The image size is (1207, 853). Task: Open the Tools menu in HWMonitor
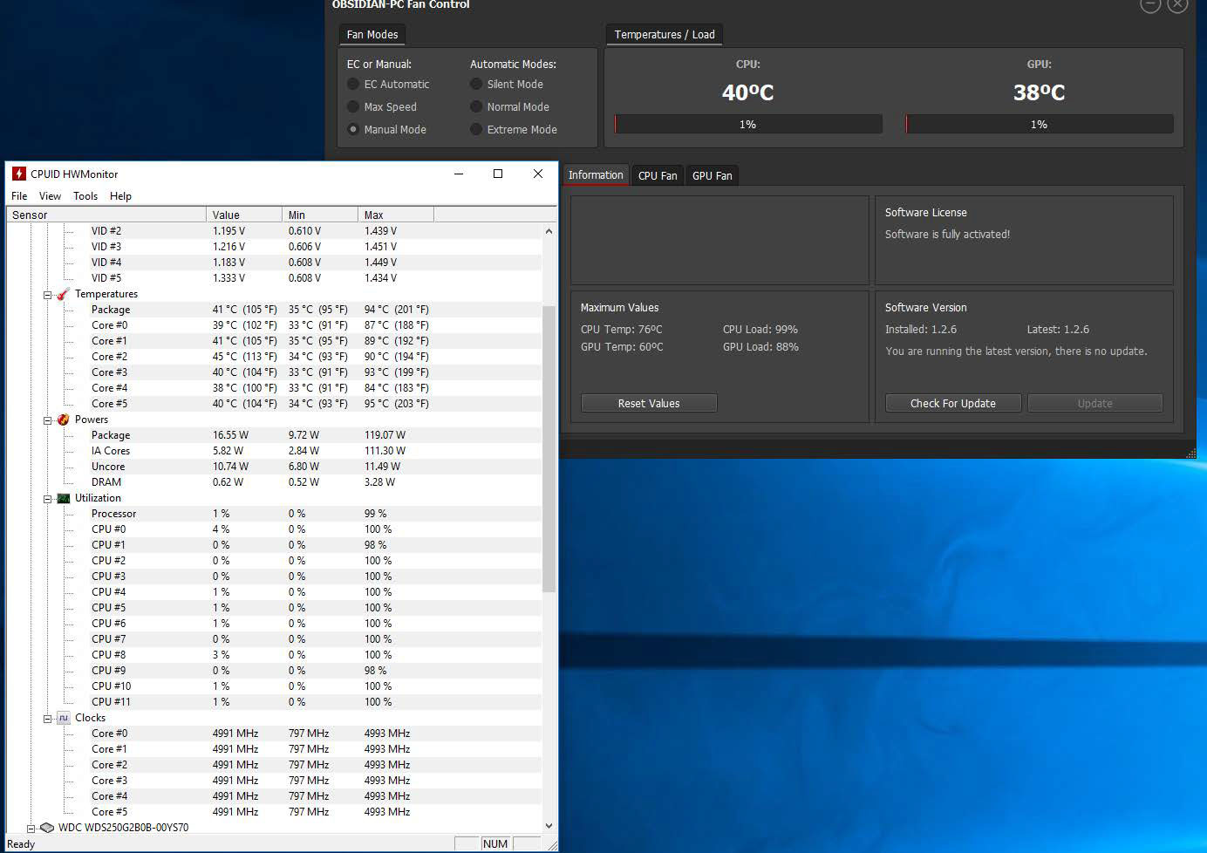[85, 196]
